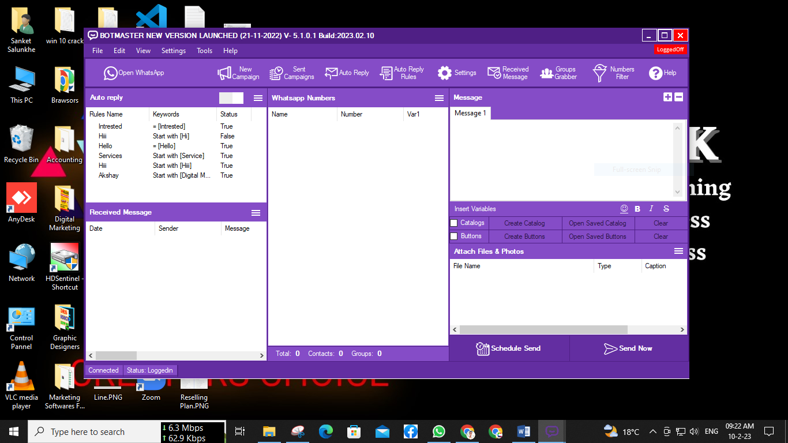Image resolution: width=788 pixels, height=443 pixels.
Task: Click the Create Catalog button
Action: coord(524,223)
